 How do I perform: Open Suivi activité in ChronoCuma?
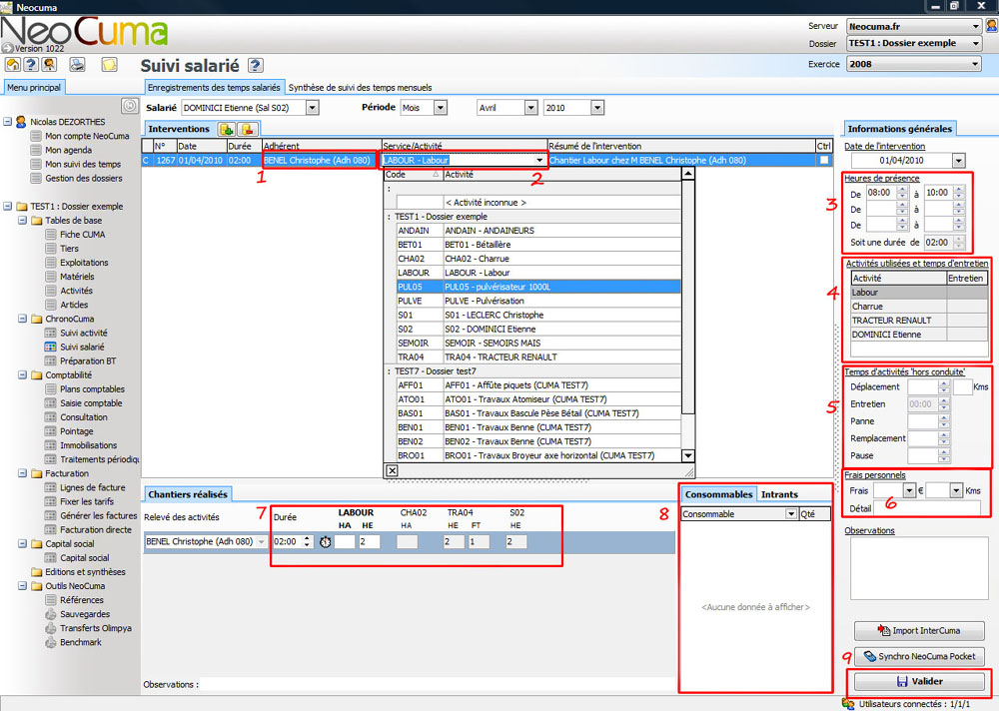(84, 333)
